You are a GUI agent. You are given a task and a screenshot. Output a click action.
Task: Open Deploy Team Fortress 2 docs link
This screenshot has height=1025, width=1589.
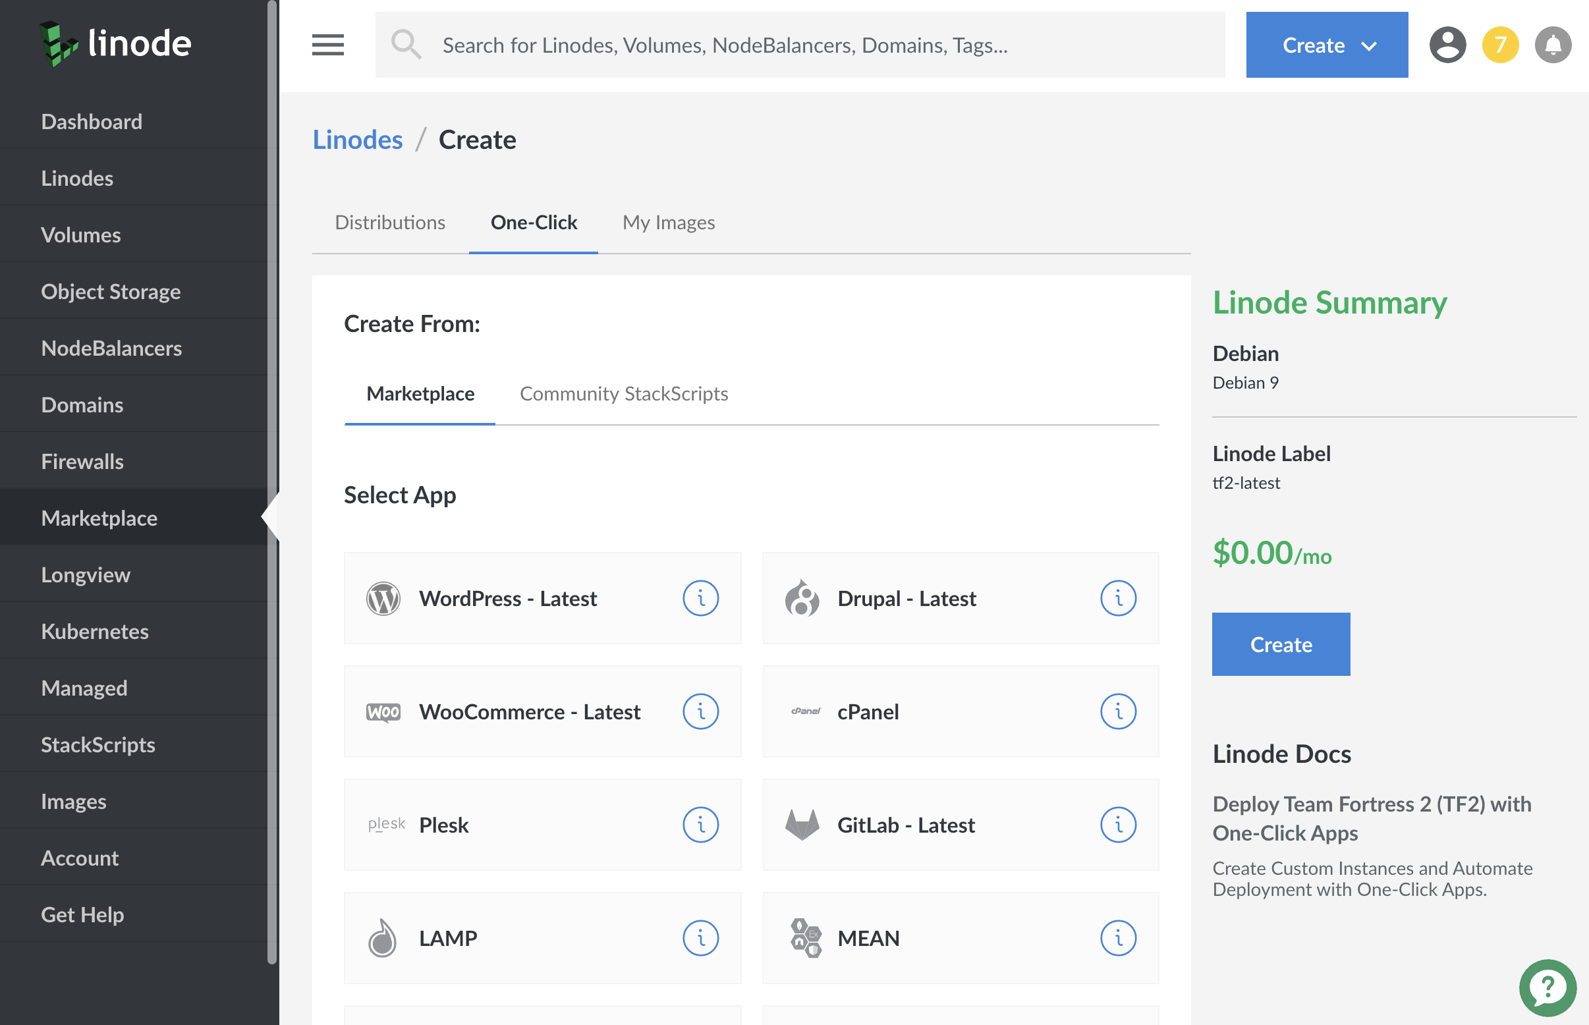1371,818
